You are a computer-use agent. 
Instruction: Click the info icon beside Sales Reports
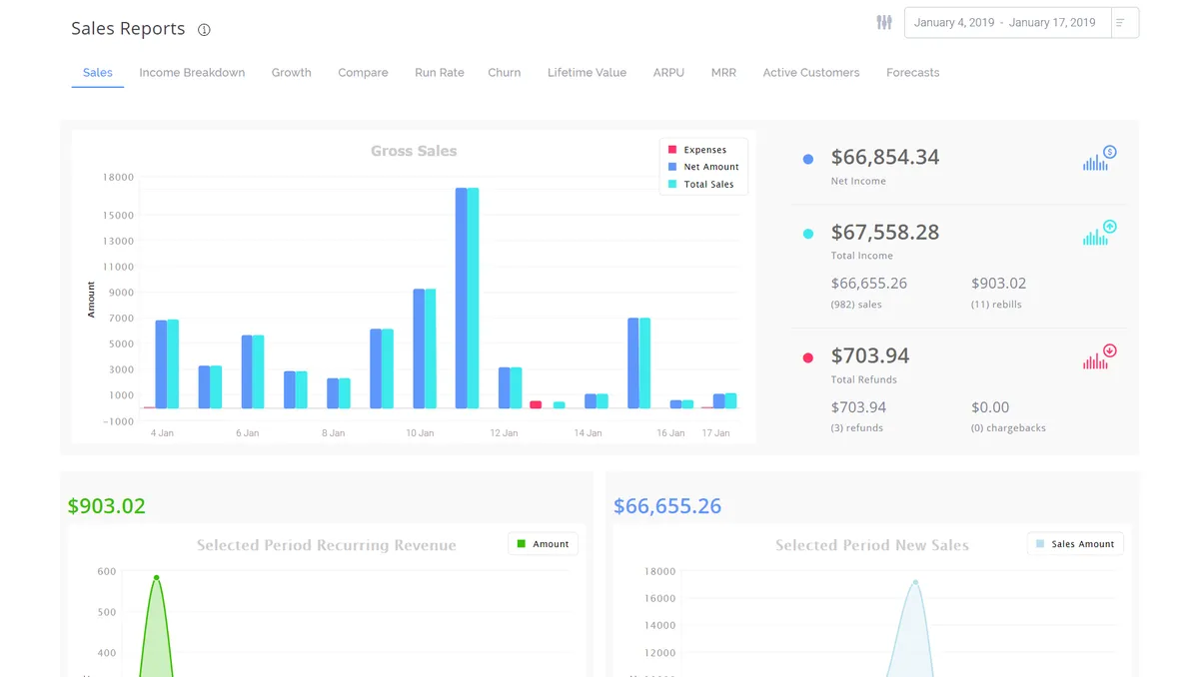click(204, 30)
